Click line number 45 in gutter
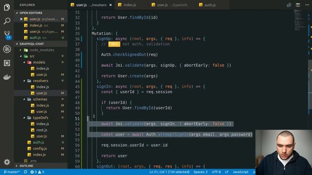This screenshot has height=175, width=312. [x=77, y=87]
